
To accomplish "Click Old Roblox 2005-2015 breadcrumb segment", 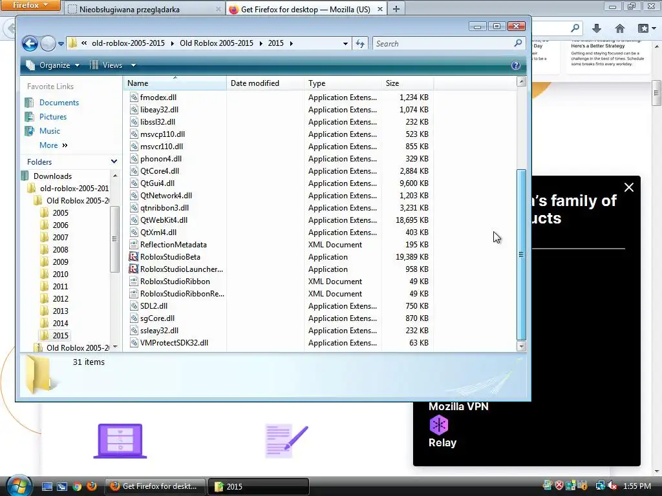I will (216, 43).
